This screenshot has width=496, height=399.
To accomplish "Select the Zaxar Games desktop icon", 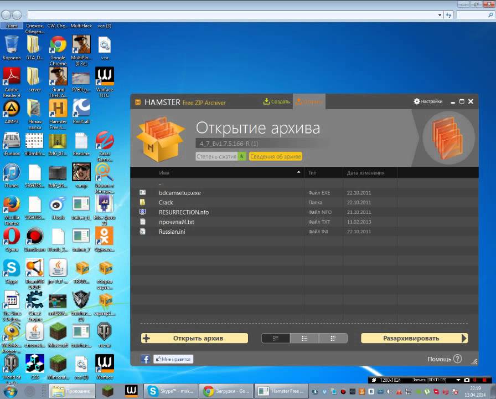I will coord(105,146).
